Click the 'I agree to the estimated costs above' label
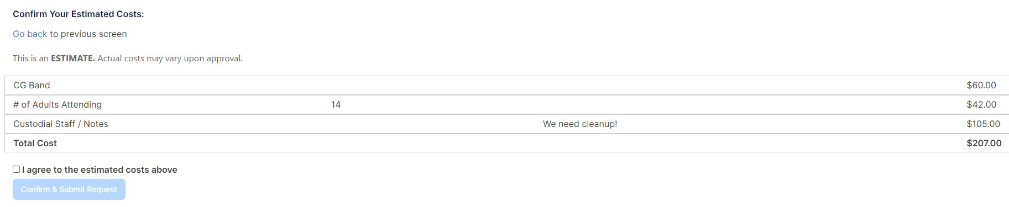 pos(100,169)
